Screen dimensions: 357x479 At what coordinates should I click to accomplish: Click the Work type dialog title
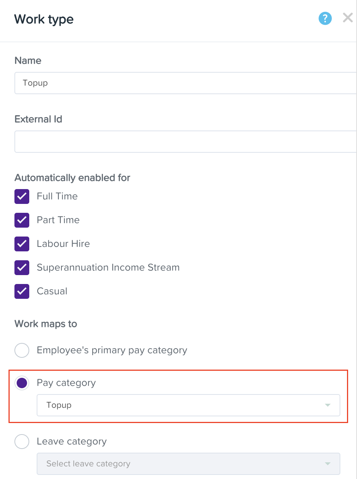[43, 19]
